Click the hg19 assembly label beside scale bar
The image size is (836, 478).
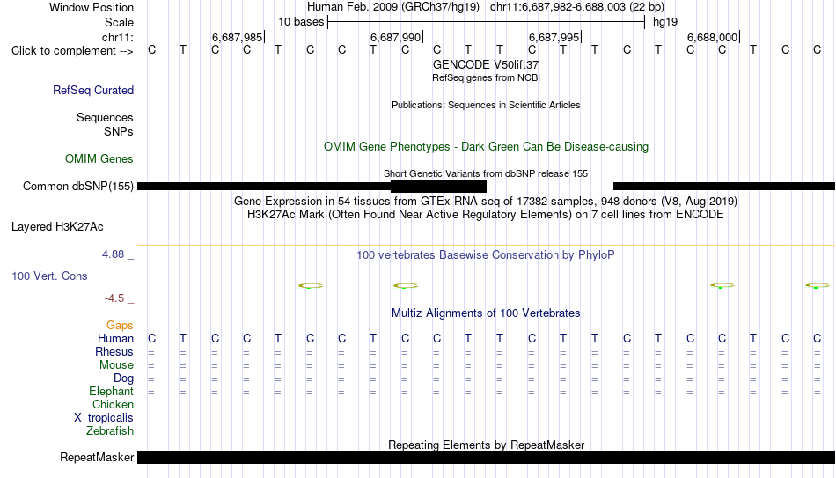665,22
